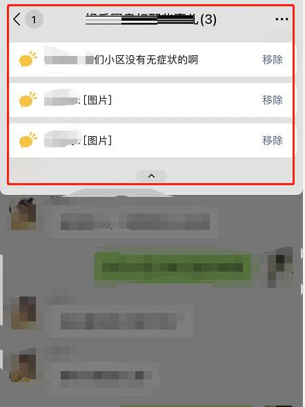Tap your own avatar beside the green bubble

279,267
